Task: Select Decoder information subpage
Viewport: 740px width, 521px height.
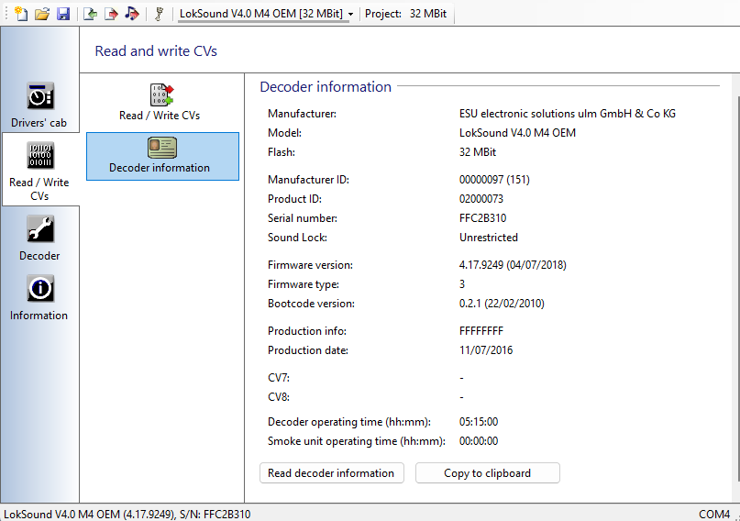Action: 163,156
